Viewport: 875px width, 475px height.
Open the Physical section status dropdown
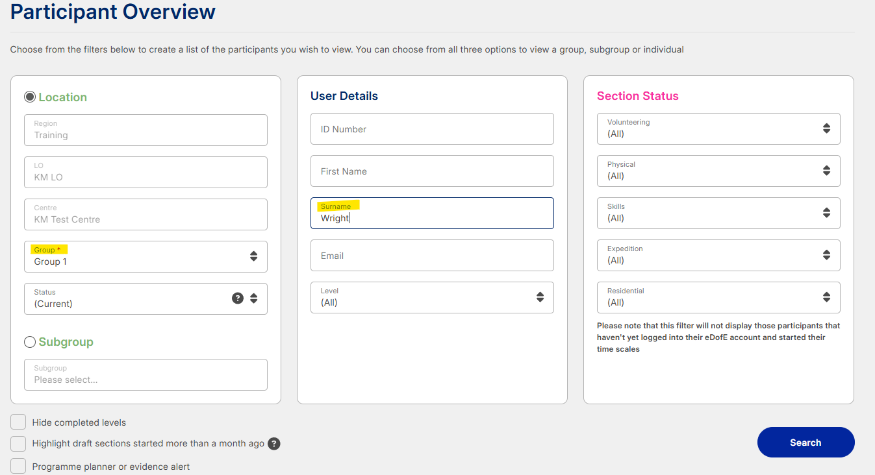(718, 171)
